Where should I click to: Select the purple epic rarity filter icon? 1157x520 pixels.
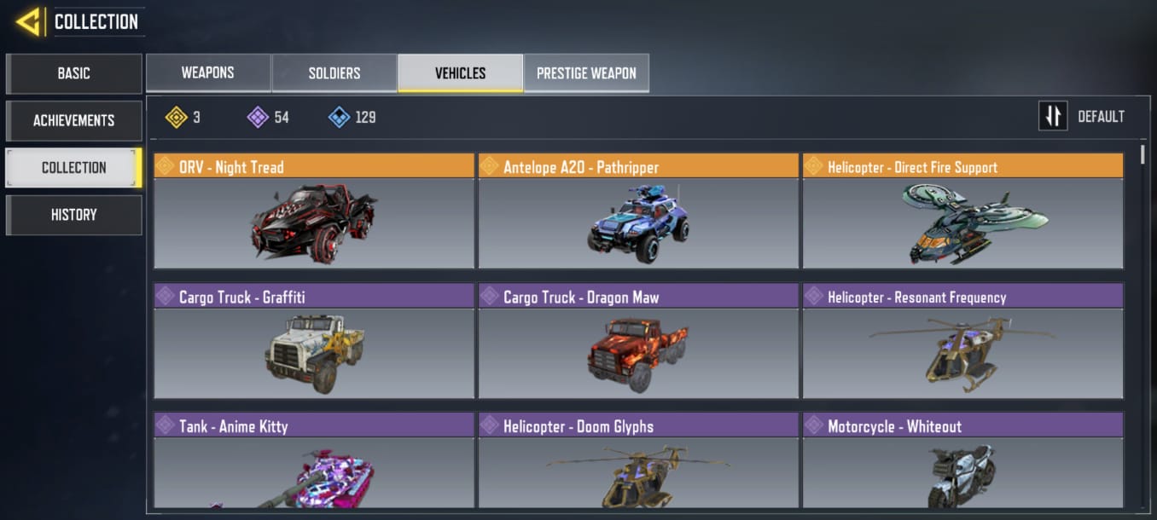258,117
